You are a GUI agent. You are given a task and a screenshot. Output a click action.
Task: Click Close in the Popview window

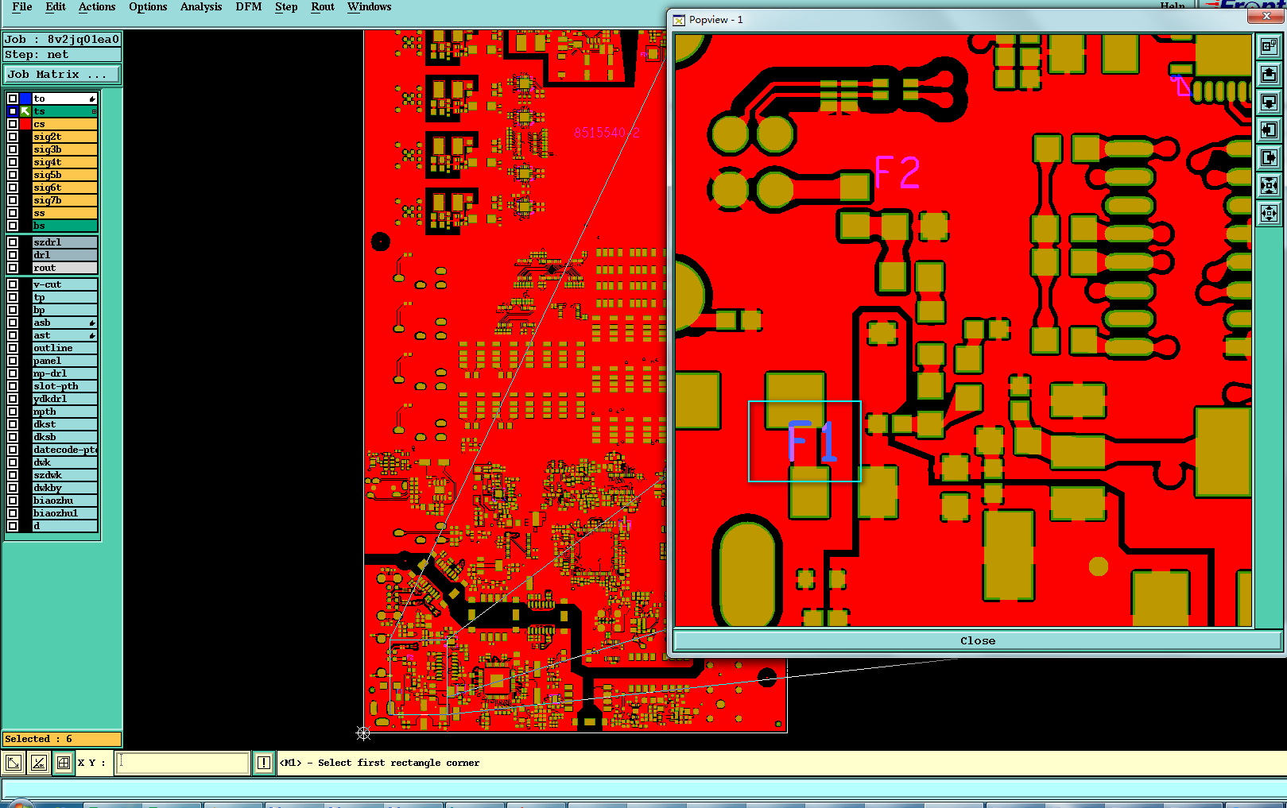click(x=977, y=640)
